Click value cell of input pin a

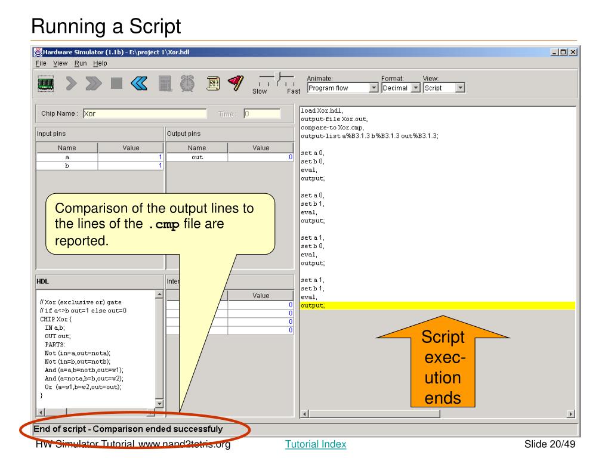[x=131, y=157]
